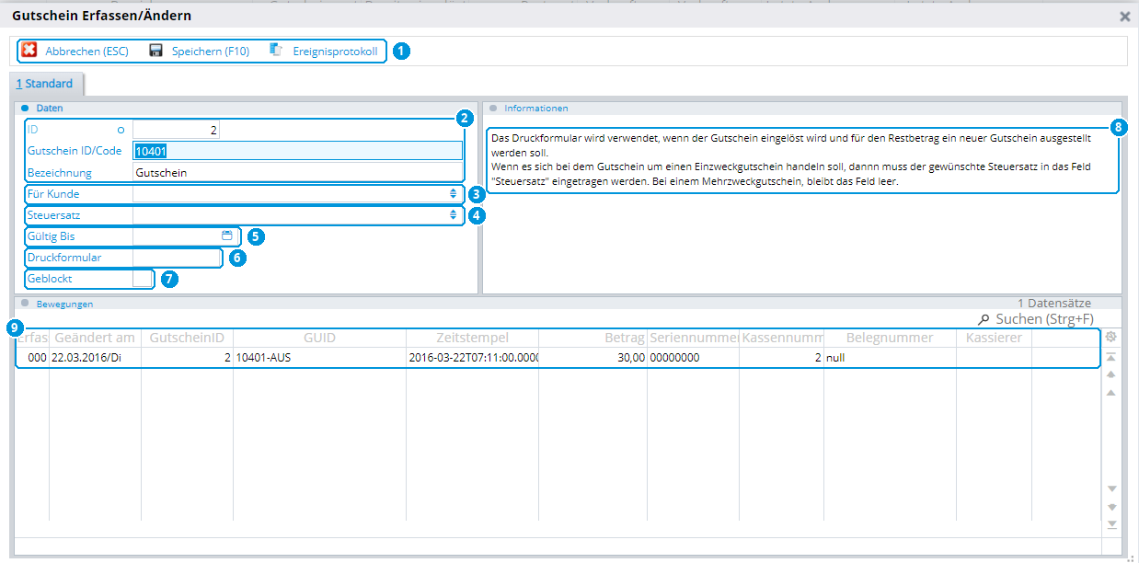The width and height of the screenshot is (1139, 563).
Task: Select the Belegnummer cell showing null
Action: 890,358
